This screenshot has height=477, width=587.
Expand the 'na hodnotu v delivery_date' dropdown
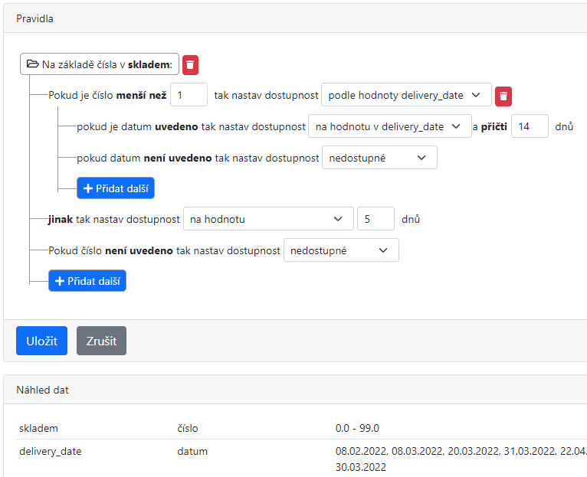[389, 126]
